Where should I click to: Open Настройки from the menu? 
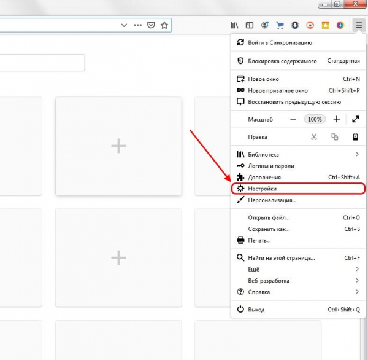[x=298, y=189]
